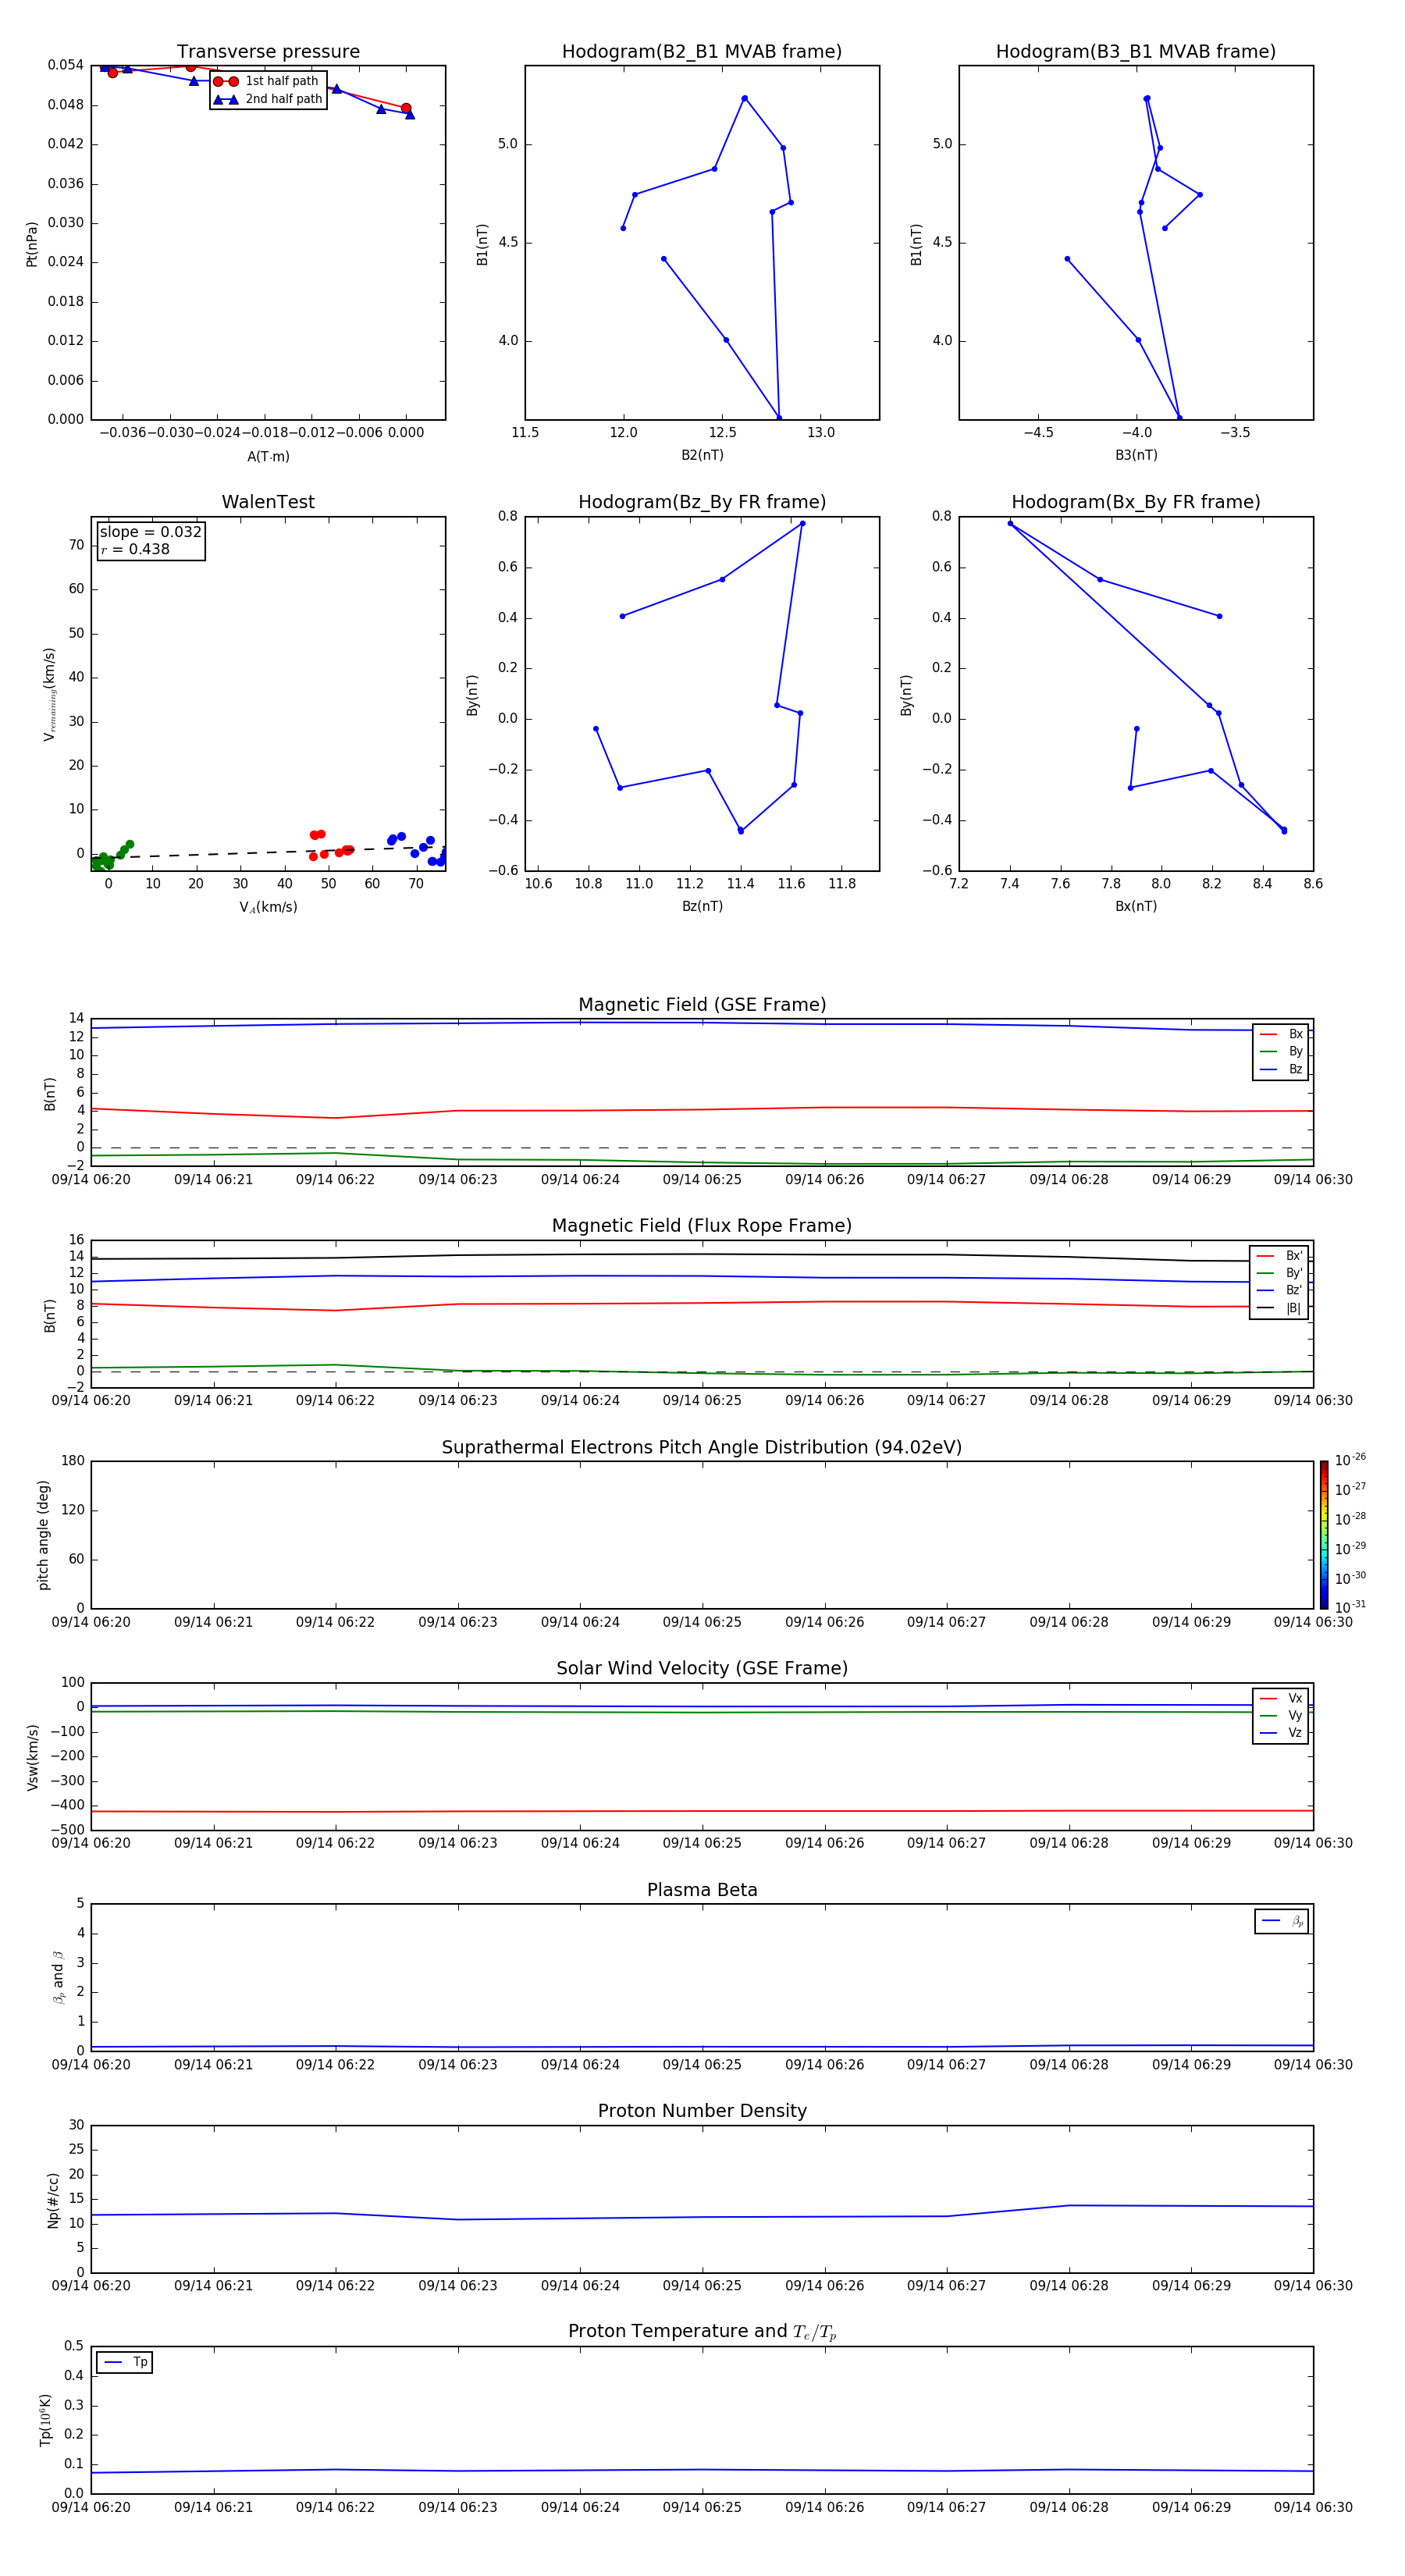Click the 10^-26 colorbar tick label
The image size is (1405, 2576).
point(1350,1460)
